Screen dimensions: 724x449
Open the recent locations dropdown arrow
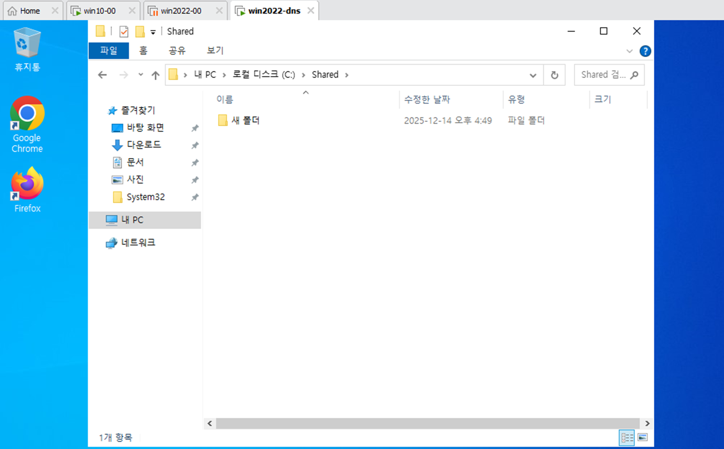point(141,75)
